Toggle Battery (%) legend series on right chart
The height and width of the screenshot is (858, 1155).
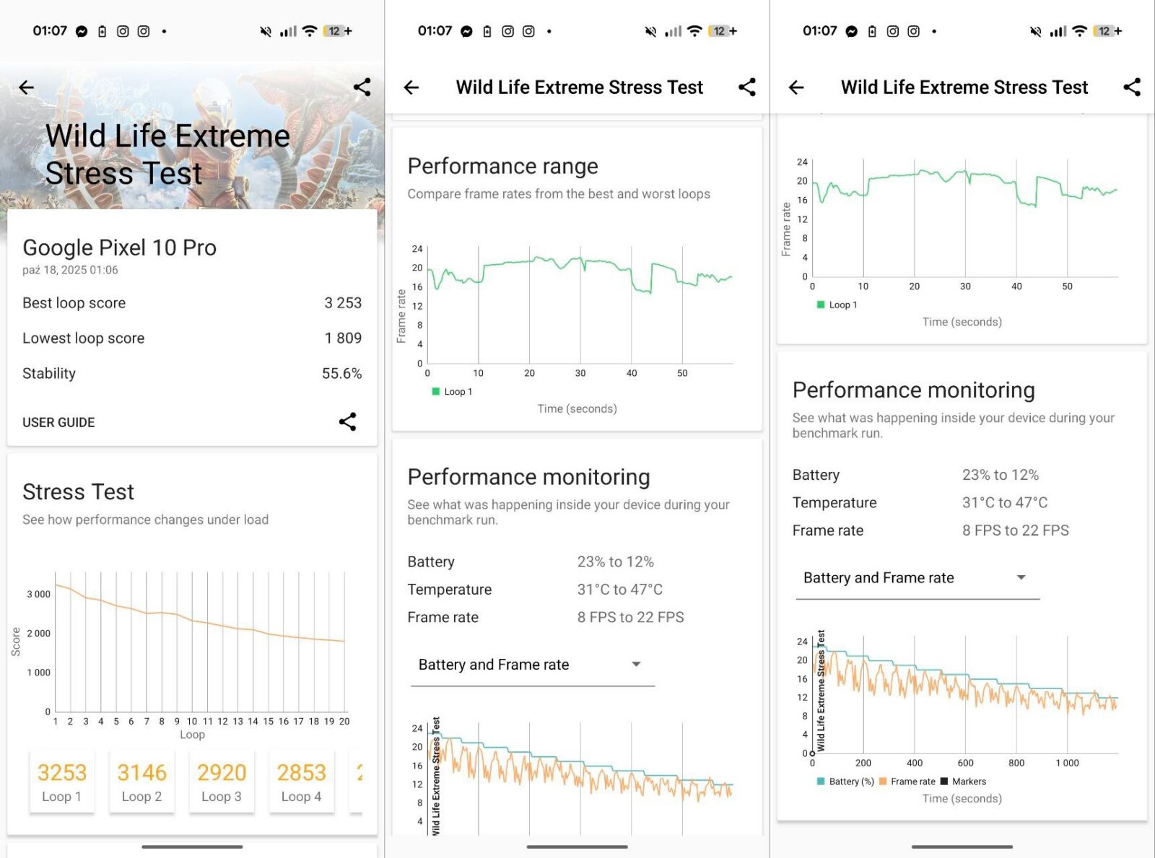click(x=845, y=782)
